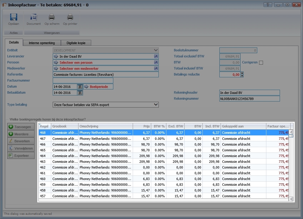Switch to the Digitale kopie tab

click(x=76, y=43)
